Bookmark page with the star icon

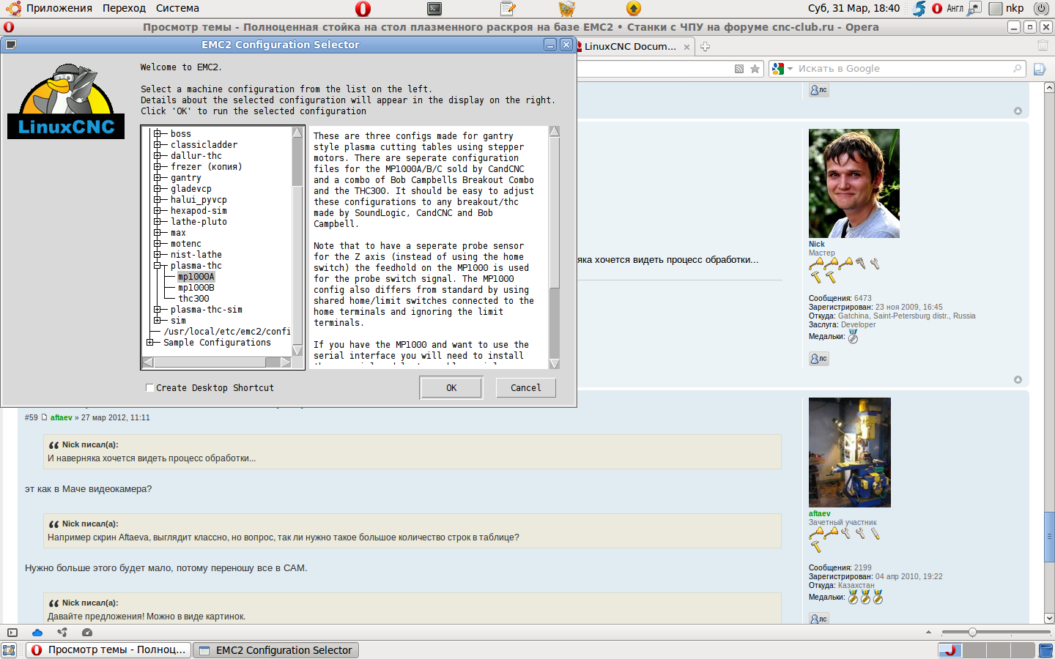[x=755, y=69]
